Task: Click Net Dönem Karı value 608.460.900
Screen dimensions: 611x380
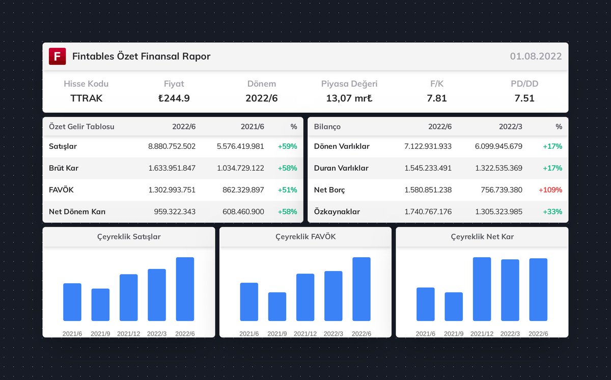Action: [x=244, y=211]
